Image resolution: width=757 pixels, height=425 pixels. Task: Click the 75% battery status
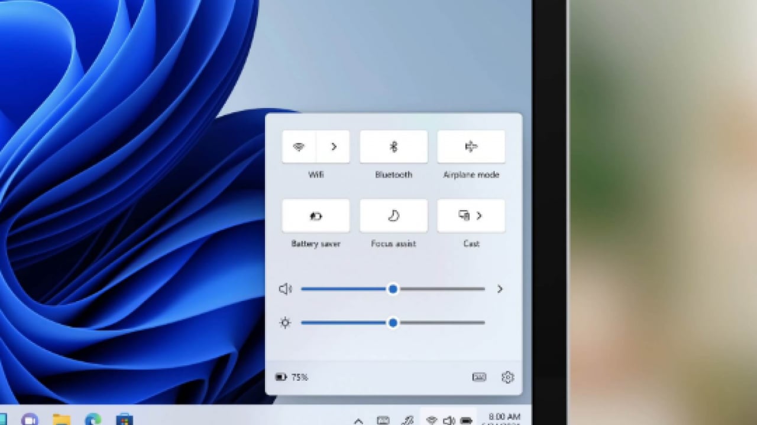[292, 377]
